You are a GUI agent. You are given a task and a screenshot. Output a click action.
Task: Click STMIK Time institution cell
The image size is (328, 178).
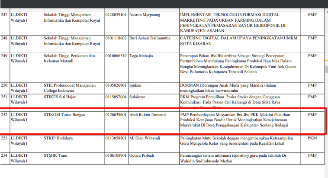[56, 155]
